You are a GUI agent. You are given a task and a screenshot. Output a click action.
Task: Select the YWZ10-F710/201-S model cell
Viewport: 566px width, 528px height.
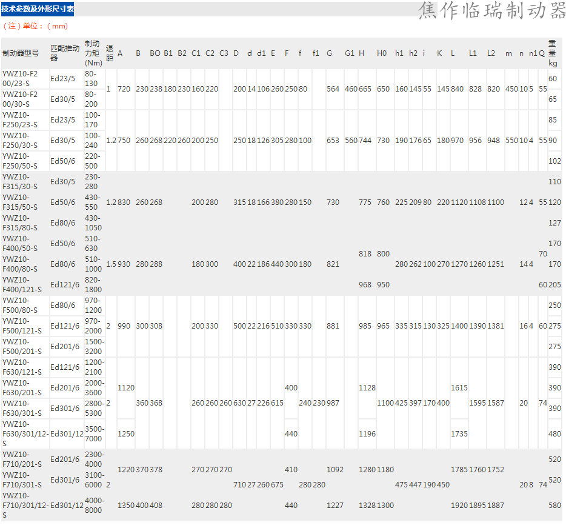coord(21,459)
